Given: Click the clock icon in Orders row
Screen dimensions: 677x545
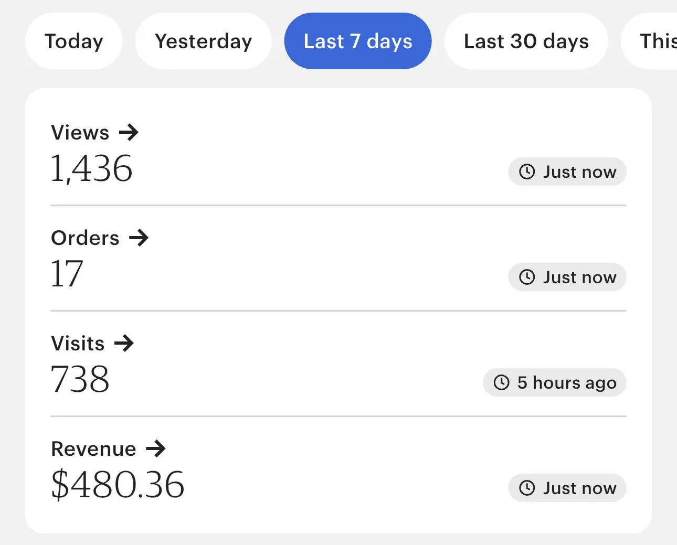Looking at the screenshot, I should pyautogui.click(x=527, y=277).
